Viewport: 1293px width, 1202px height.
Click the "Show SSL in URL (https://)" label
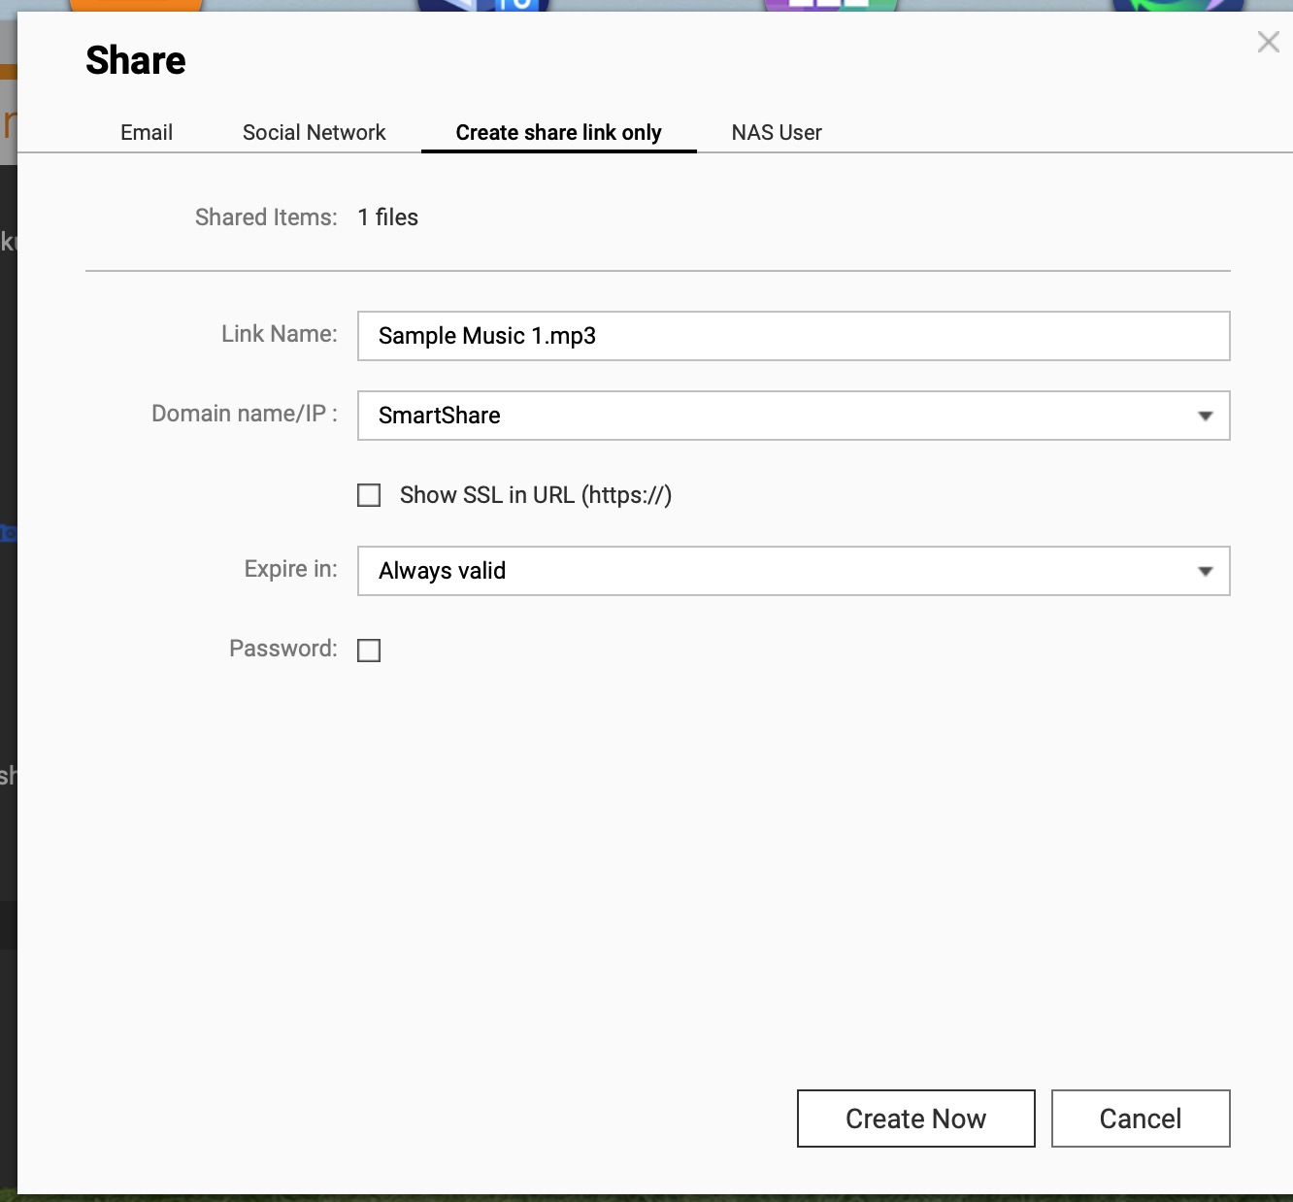coord(535,495)
